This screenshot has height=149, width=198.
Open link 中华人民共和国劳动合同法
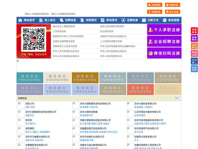(x=66, y=51)
